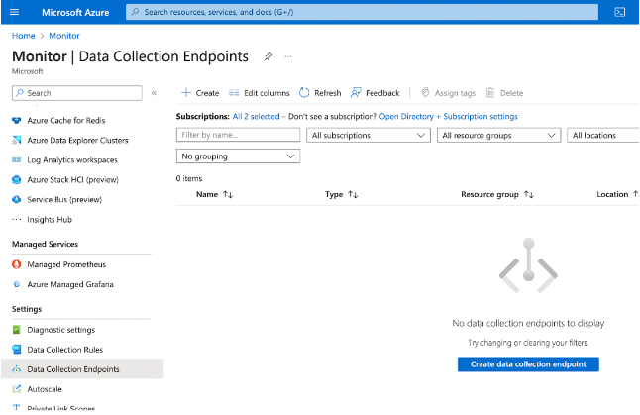Open the All locations dropdown

tap(603, 135)
